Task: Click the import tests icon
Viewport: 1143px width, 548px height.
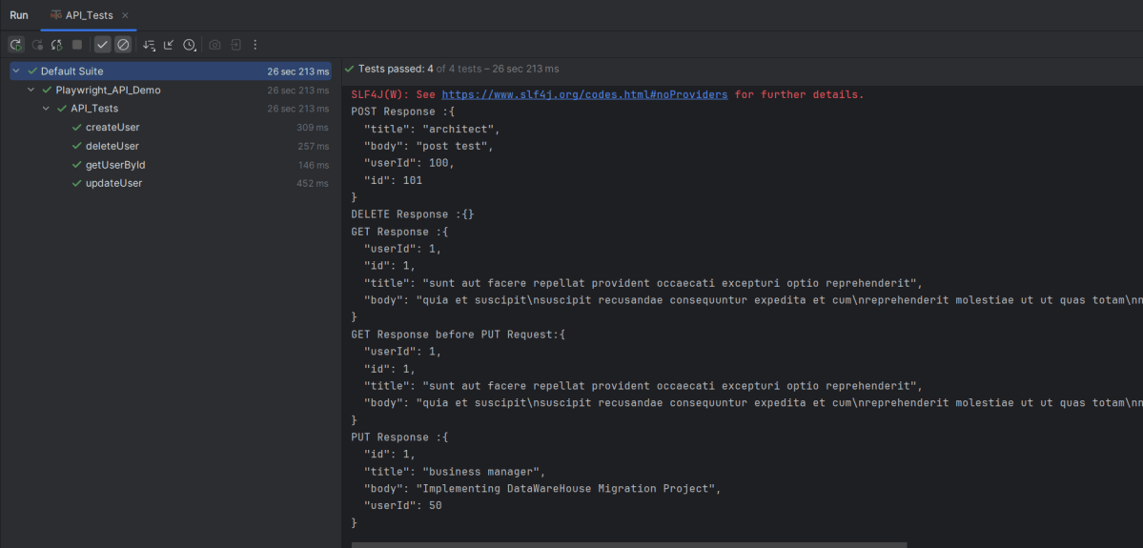Action: (x=235, y=45)
